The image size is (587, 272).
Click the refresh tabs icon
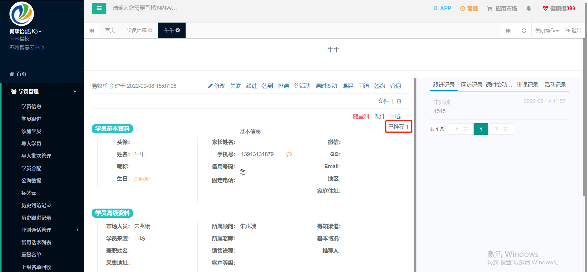(x=524, y=30)
